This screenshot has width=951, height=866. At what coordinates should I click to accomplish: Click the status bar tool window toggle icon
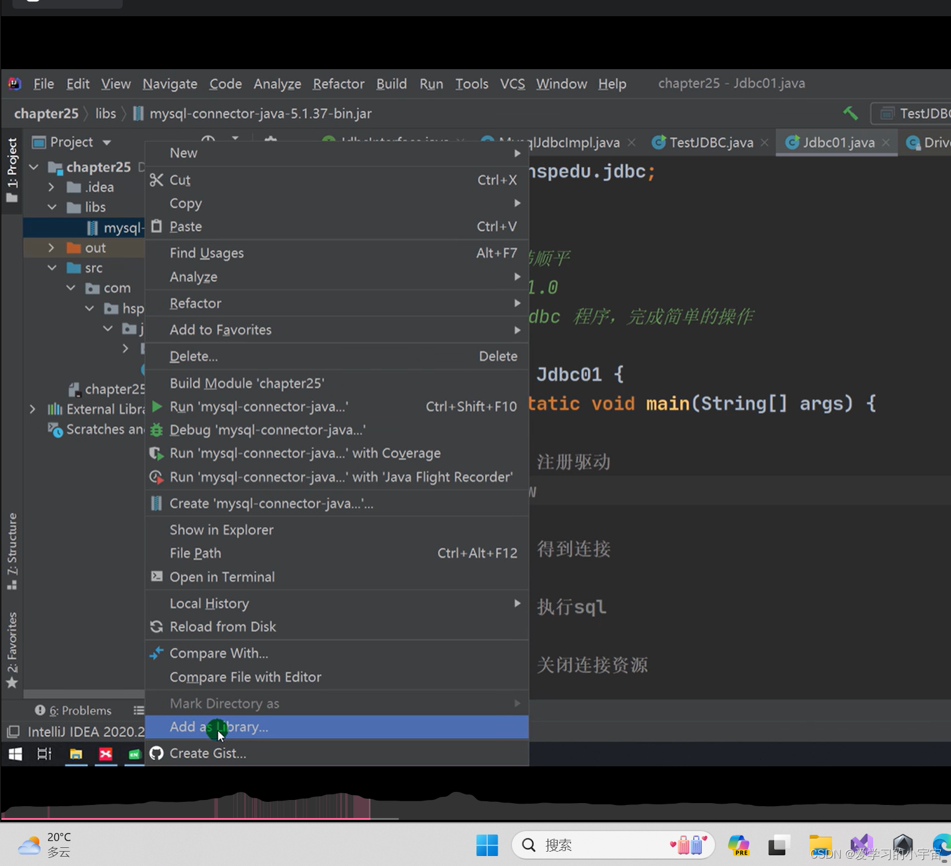coord(12,731)
